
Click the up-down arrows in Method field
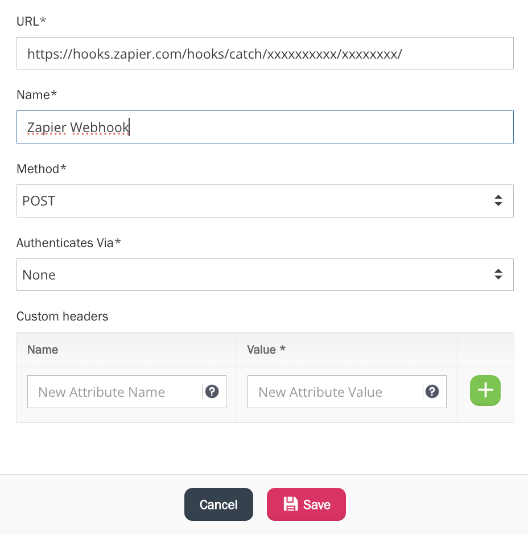click(498, 200)
